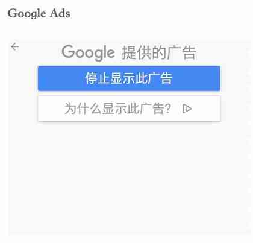This screenshot has width=253, height=243.
Task: Find out why this ad is shown
Action: click(x=129, y=109)
